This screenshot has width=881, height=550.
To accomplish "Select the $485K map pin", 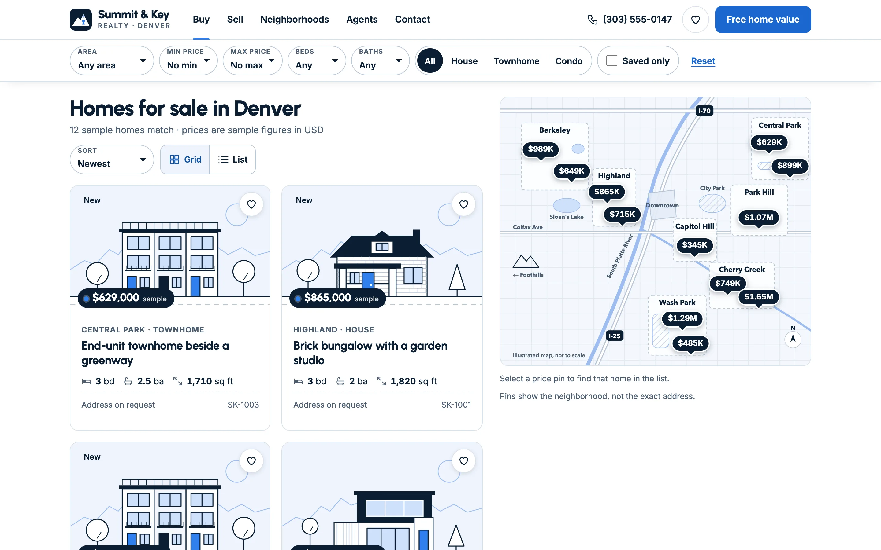I will pos(690,343).
